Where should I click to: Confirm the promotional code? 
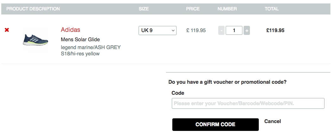pyautogui.click(x=215, y=125)
